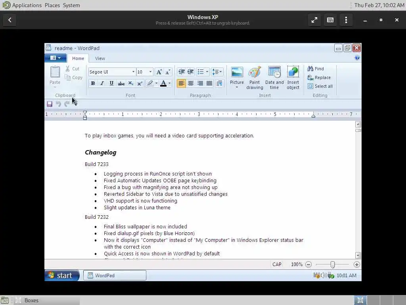Image resolution: width=406 pixels, height=305 pixels.
Task: Cut the selected text
Action: (x=72, y=69)
